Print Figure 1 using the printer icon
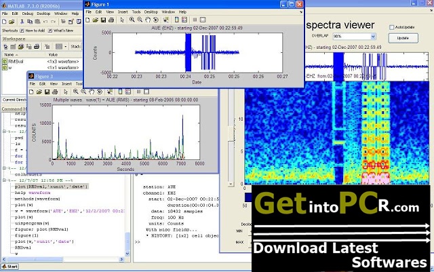The image size is (434, 272). (x=111, y=20)
